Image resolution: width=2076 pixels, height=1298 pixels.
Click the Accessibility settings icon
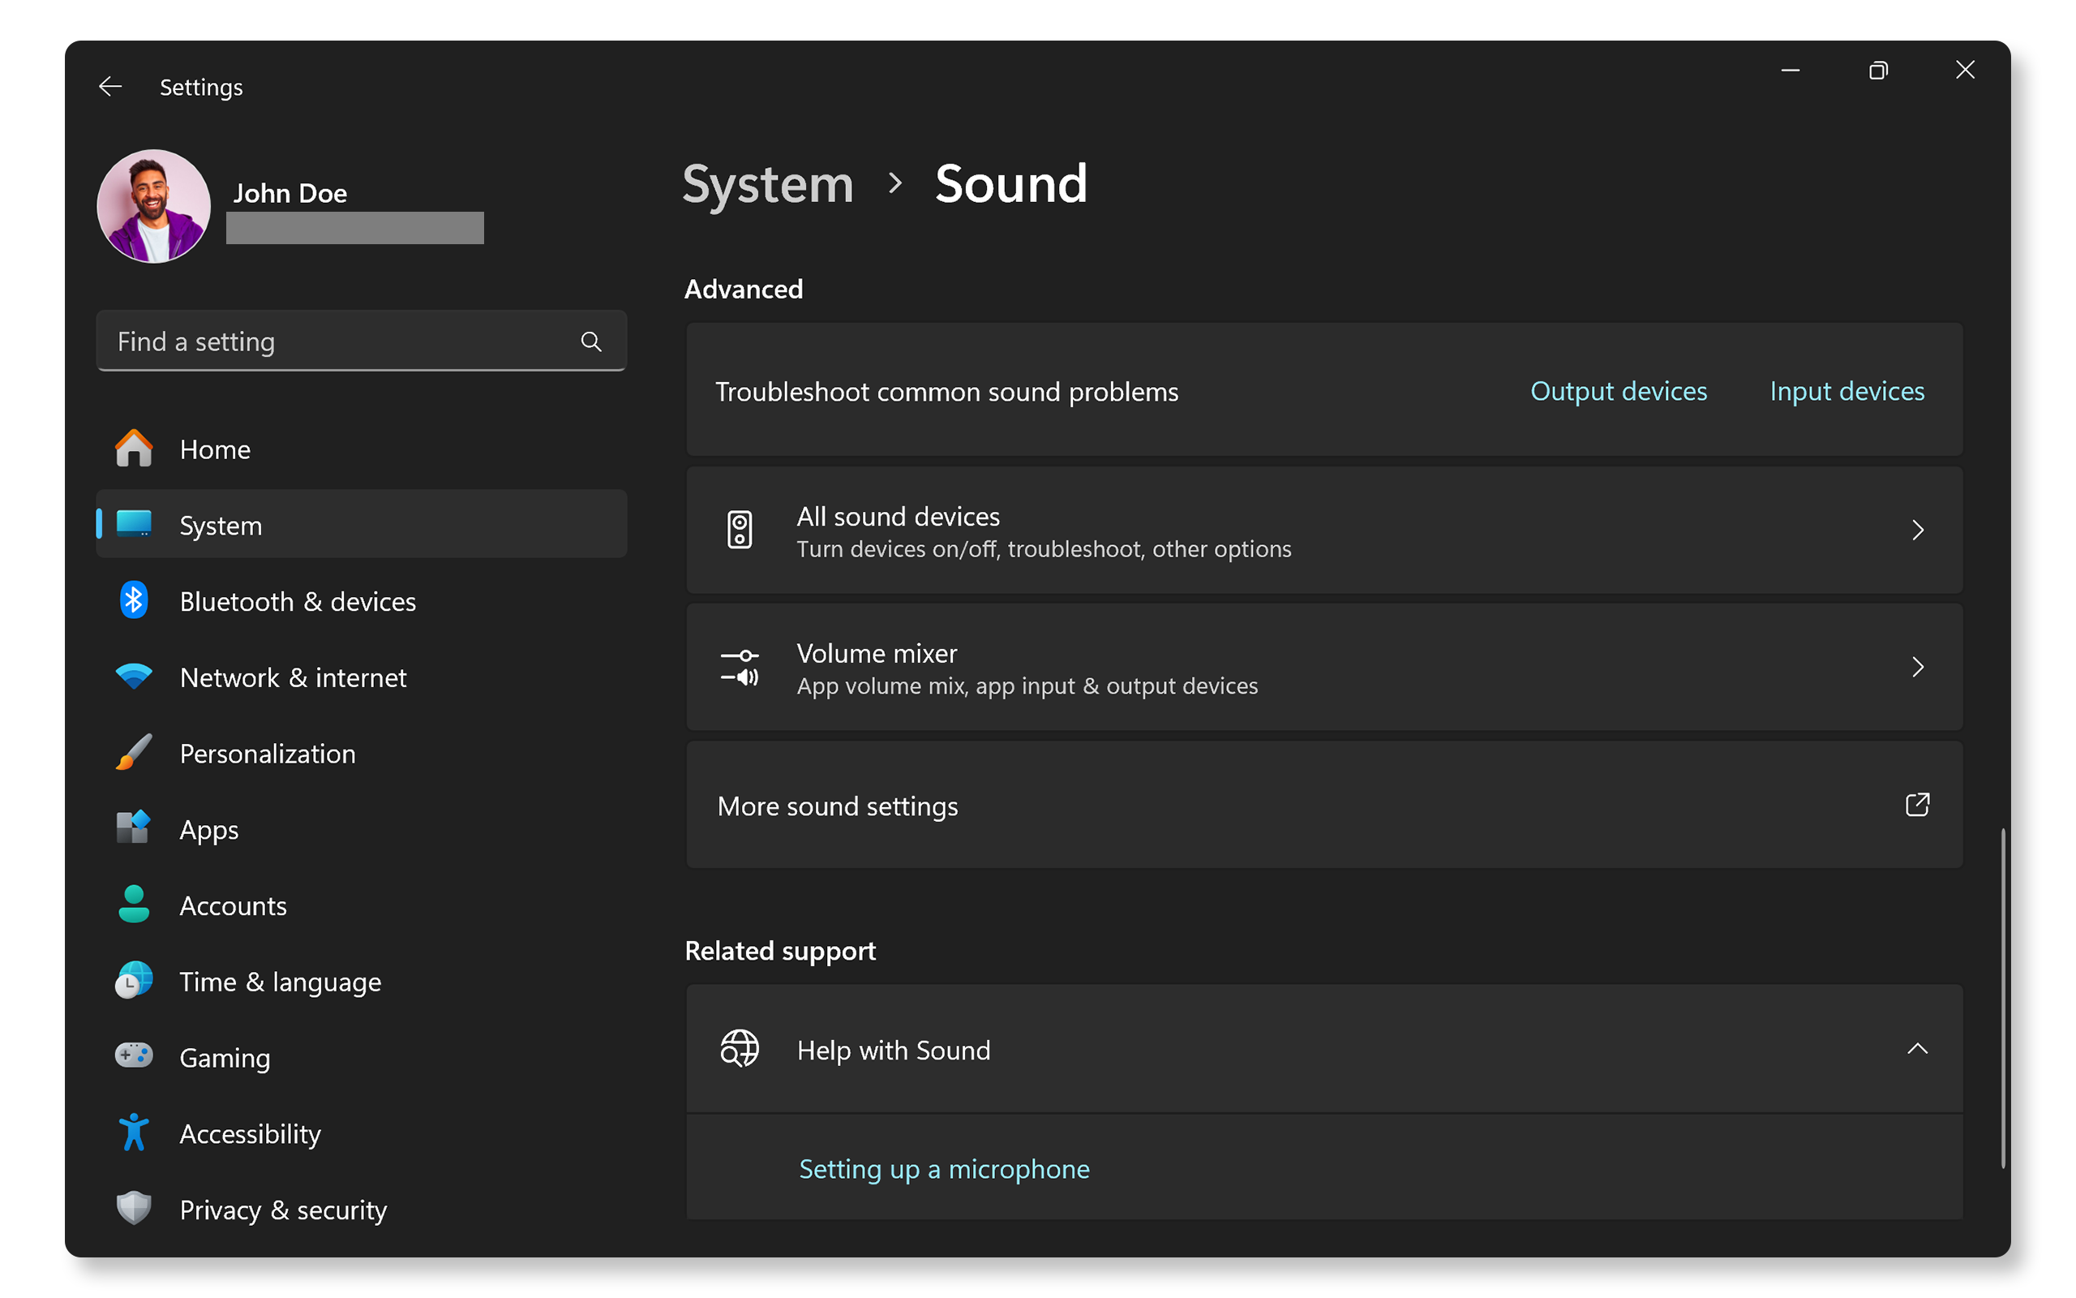(x=133, y=1133)
